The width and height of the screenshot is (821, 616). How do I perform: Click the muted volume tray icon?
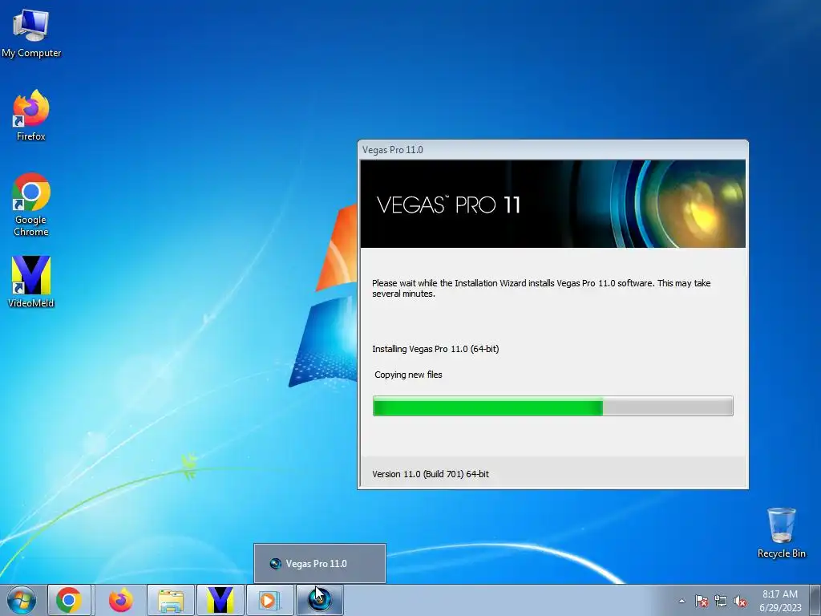[740, 601]
